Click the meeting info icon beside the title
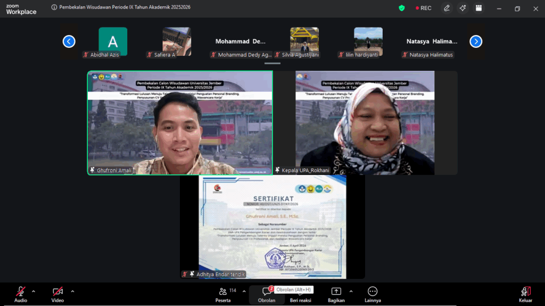Viewport: 545px width, 306px height. 55,7
